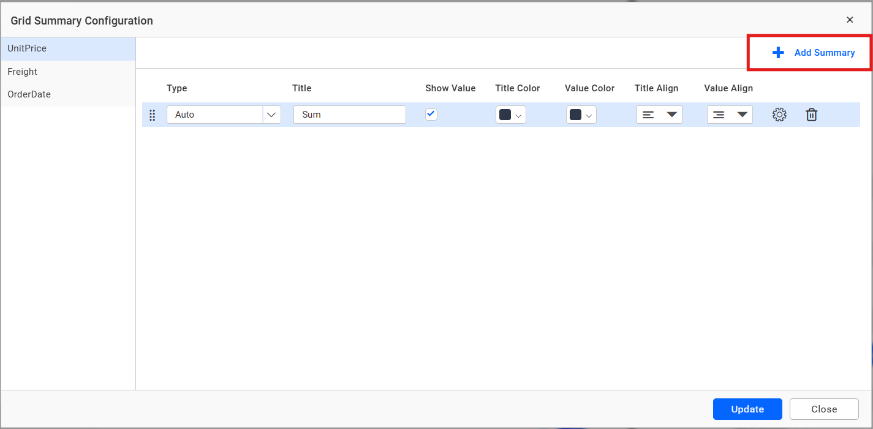Click the blue plus icon for Add Summary
This screenshot has height=429, width=873.
[x=778, y=53]
